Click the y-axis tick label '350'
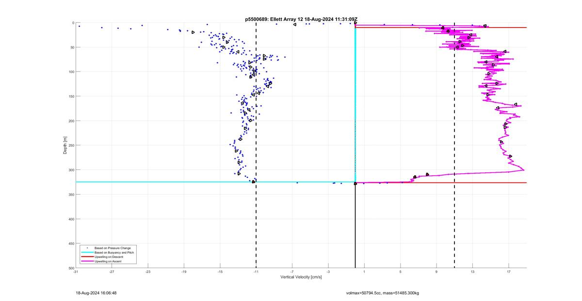Screen dimensions: 582x301 (x=71, y=195)
